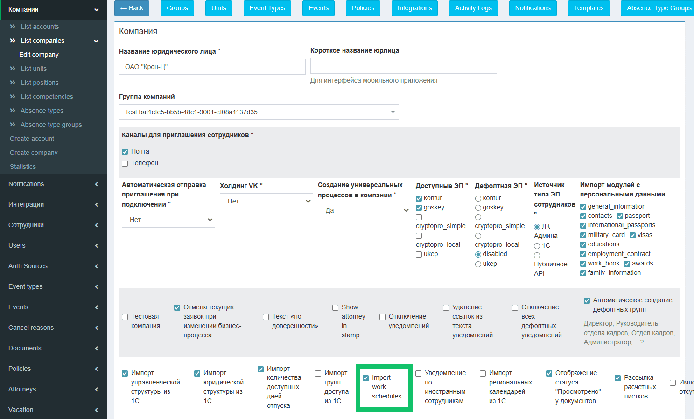Click the Короткое название юрлица input field

[403, 66]
